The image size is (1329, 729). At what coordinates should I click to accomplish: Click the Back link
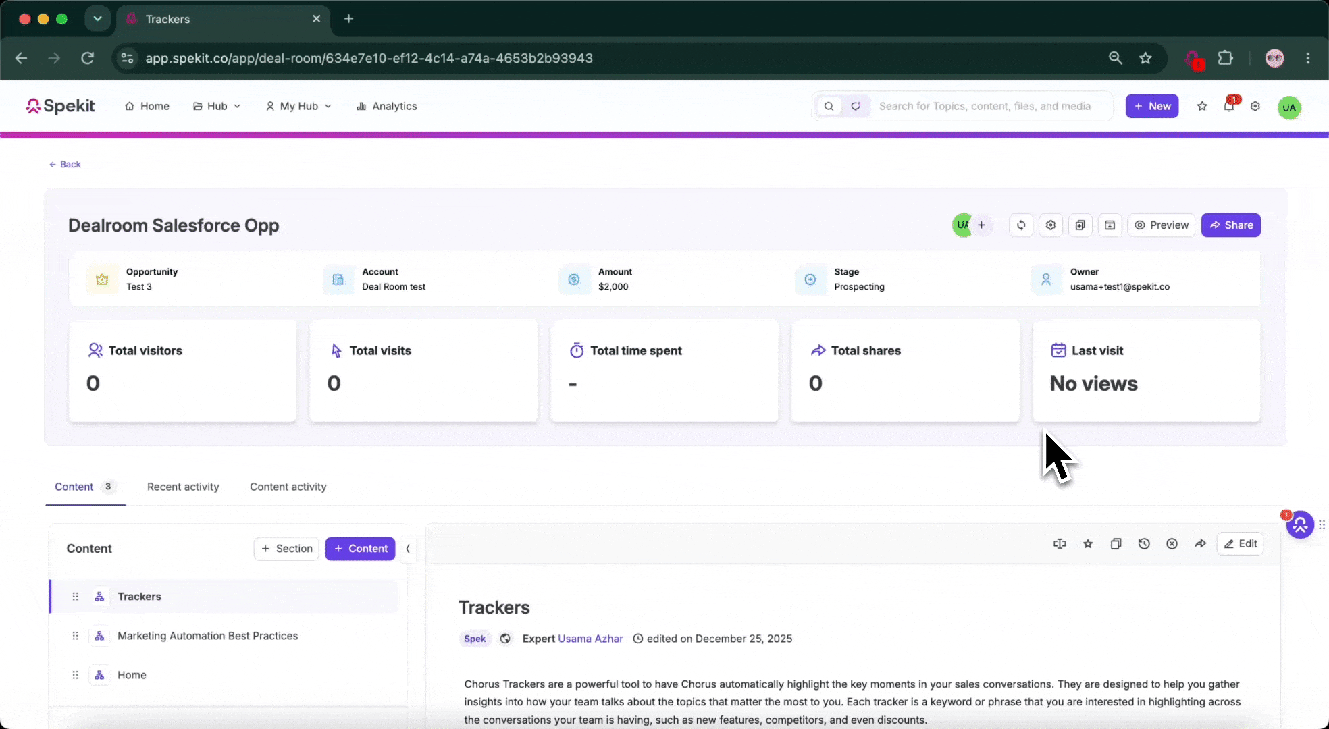click(65, 164)
